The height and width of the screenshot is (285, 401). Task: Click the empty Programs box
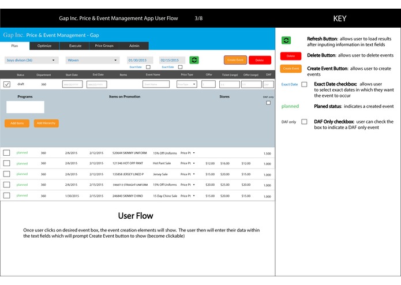[x=25, y=107]
